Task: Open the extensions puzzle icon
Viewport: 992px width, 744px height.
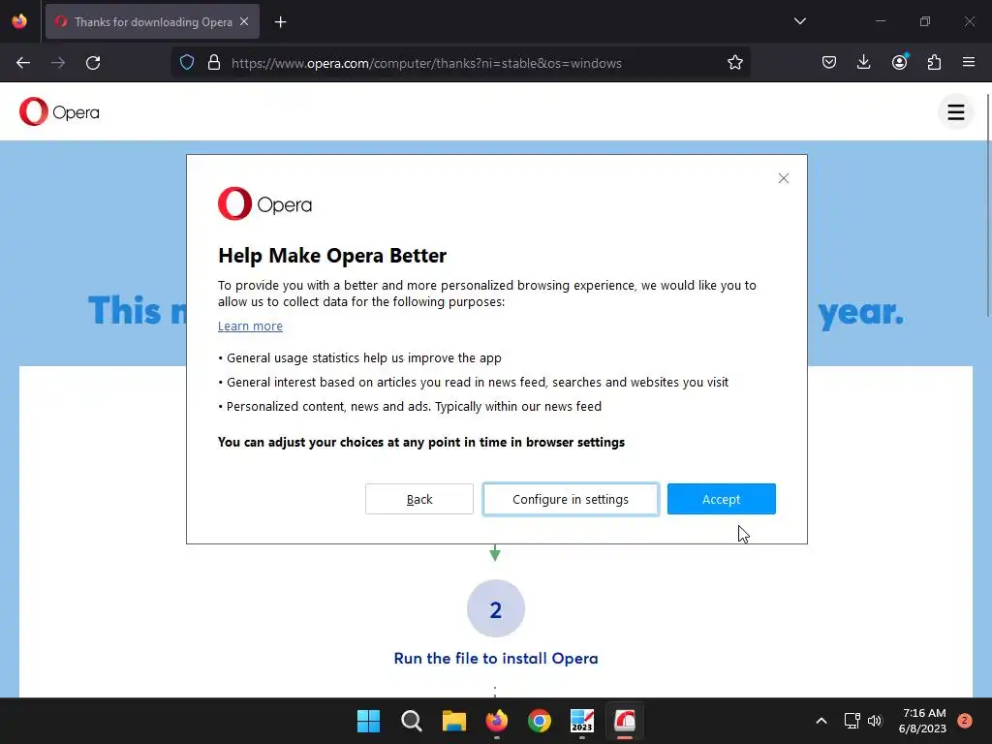Action: [x=934, y=63]
